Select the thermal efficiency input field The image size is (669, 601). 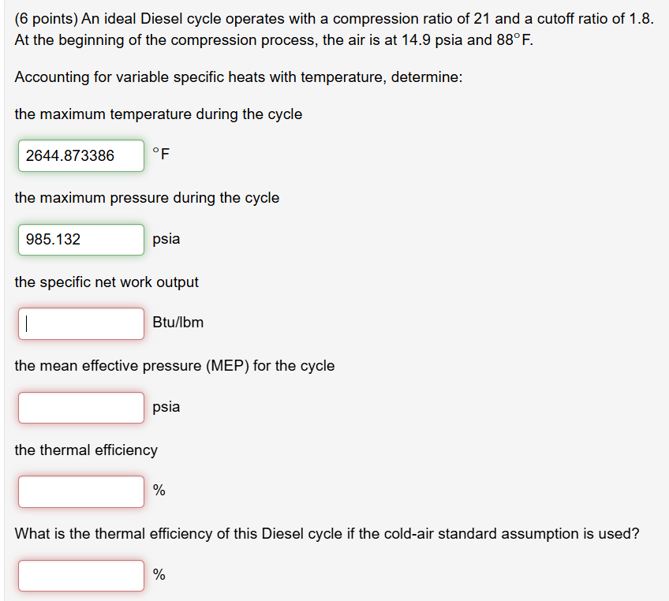click(80, 491)
